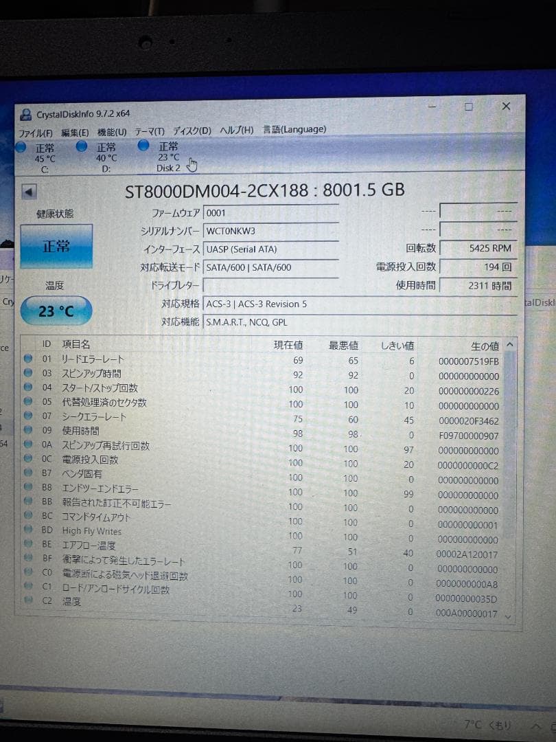Click status dot of row 09 使用時間

point(28,429)
